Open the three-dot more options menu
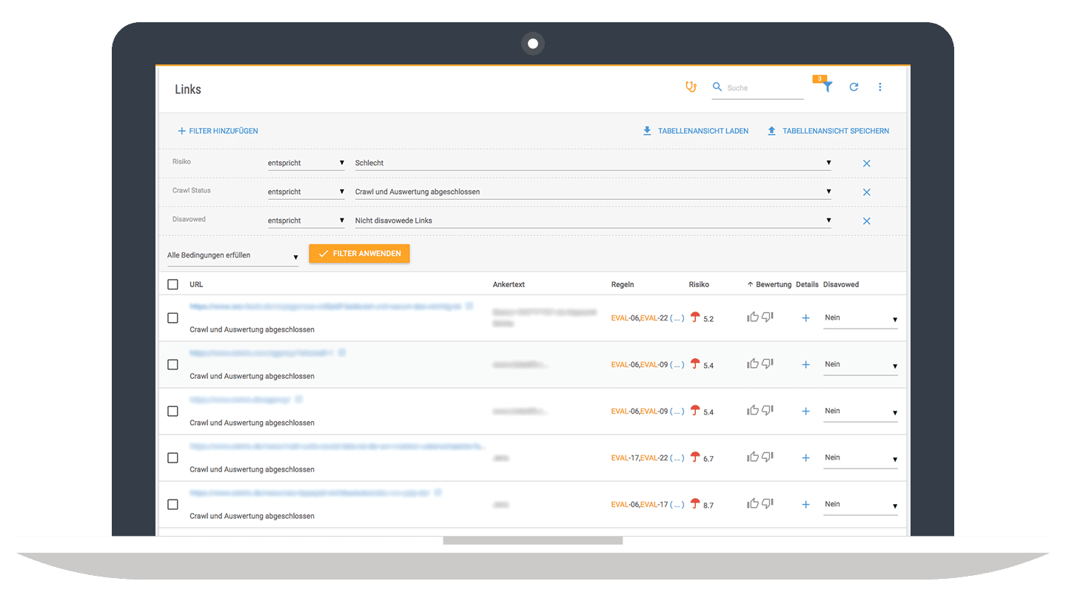This screenshot has width=1066, height=601. (880, 87)
